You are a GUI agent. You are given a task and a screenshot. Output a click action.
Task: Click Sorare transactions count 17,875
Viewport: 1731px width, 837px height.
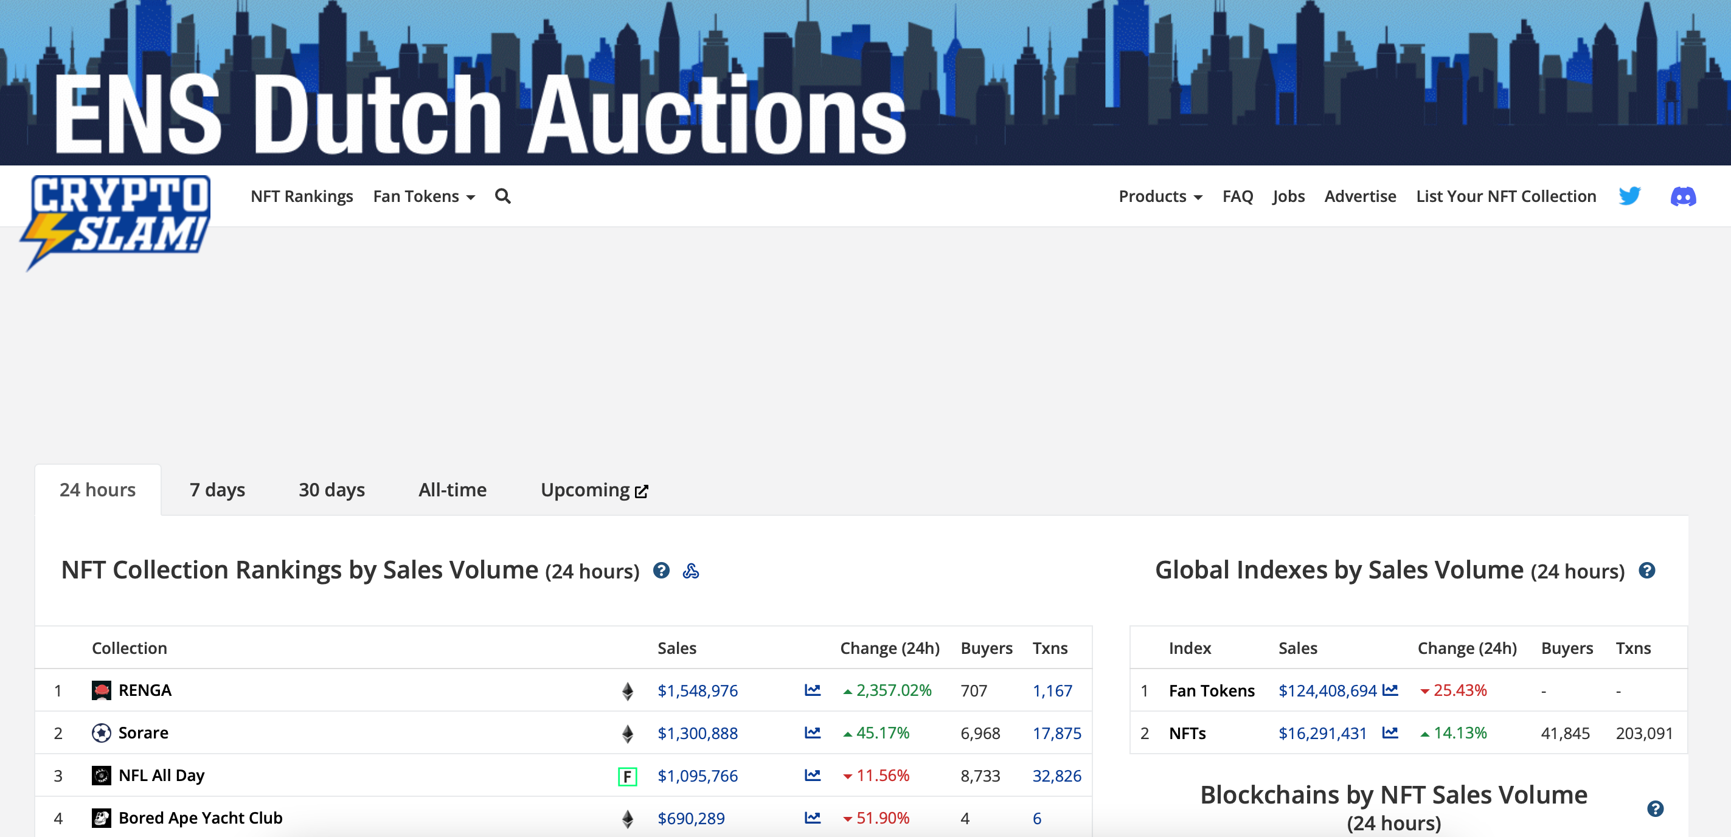[1057, 733]
